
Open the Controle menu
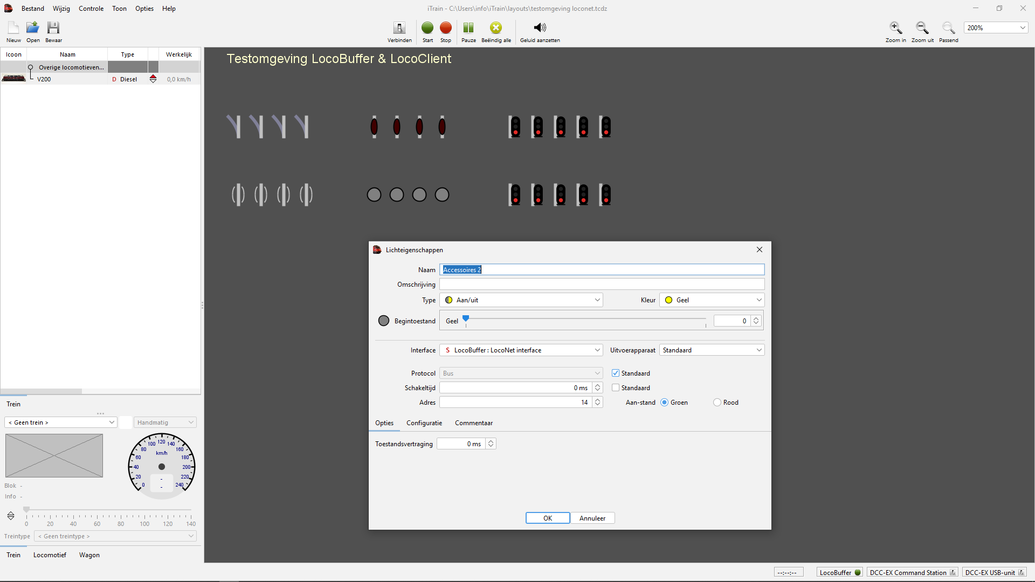pos(91,9)
